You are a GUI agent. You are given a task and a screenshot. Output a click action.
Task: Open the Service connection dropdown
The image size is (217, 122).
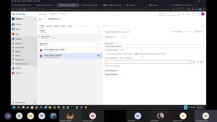(x=148, y=62)
